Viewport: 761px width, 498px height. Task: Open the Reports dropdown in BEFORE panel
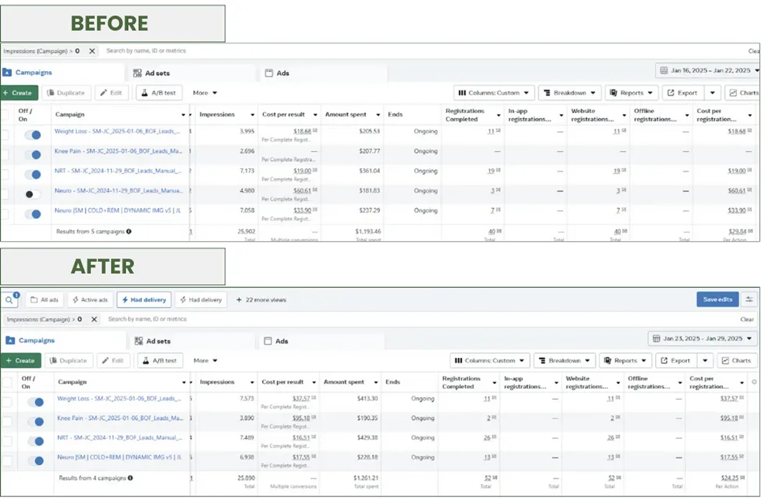tap(632, 93)
